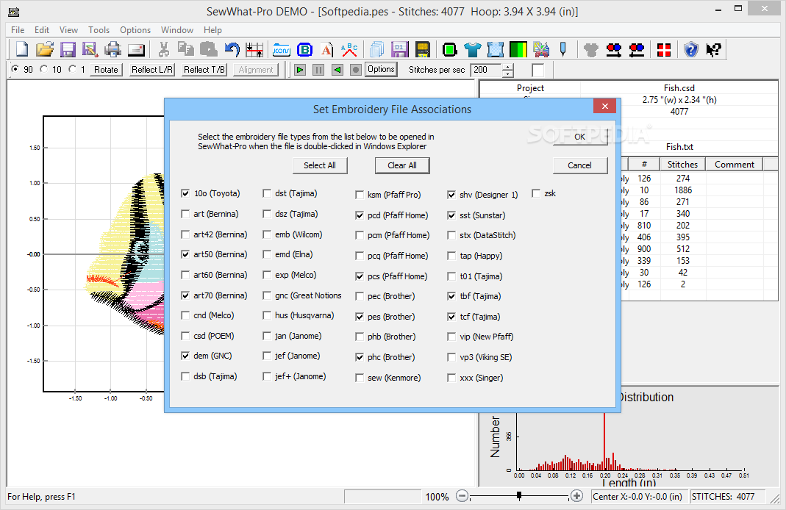Uncheck shv (Designer 1) association

[x=451, y=195]
